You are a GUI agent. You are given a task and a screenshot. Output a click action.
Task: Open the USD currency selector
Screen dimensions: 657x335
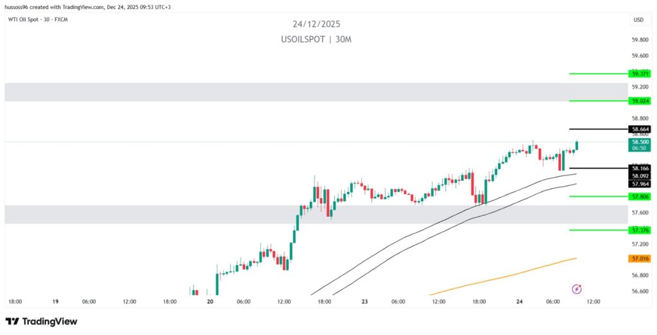click(x=638, y=20)
